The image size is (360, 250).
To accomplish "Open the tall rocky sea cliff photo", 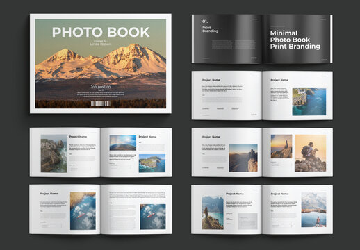I will [x=54, y=153].
